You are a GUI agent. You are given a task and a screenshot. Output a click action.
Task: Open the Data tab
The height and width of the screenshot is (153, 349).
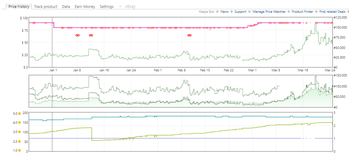click(x=66, y=7)
